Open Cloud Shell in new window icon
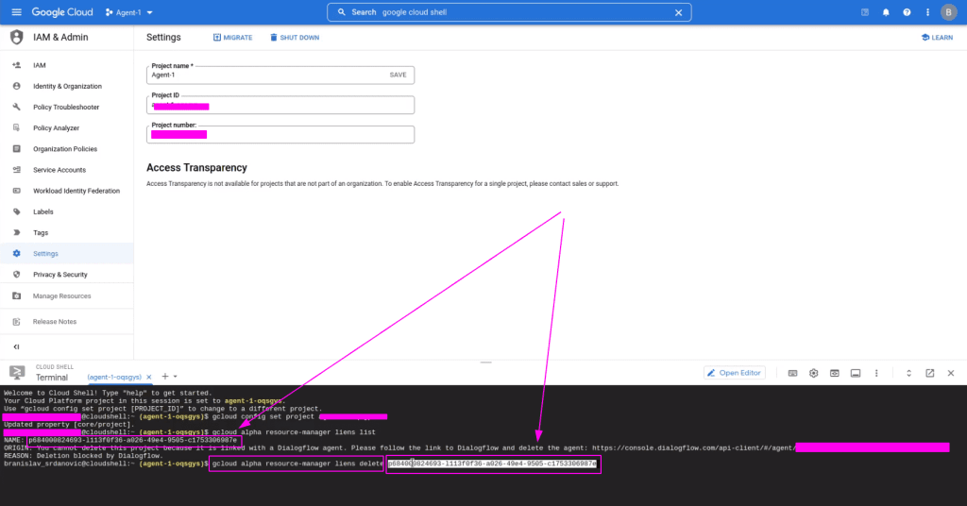967x506 pixels. [930, 374]
